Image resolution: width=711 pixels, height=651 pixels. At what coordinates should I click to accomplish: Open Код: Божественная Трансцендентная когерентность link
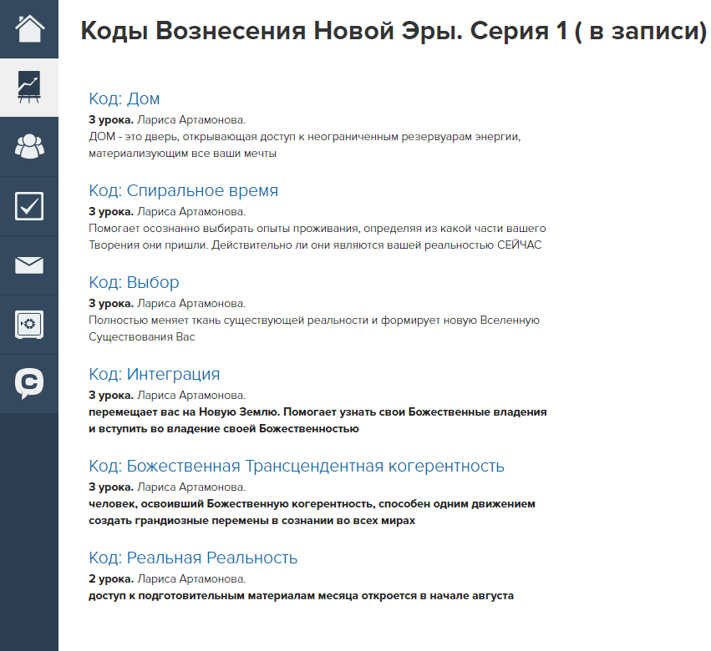(x=297, y=466)
